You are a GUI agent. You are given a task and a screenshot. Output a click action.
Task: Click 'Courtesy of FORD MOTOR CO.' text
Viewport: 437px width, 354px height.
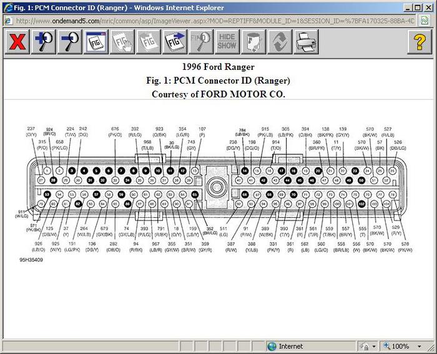click(x=219, y=94)
